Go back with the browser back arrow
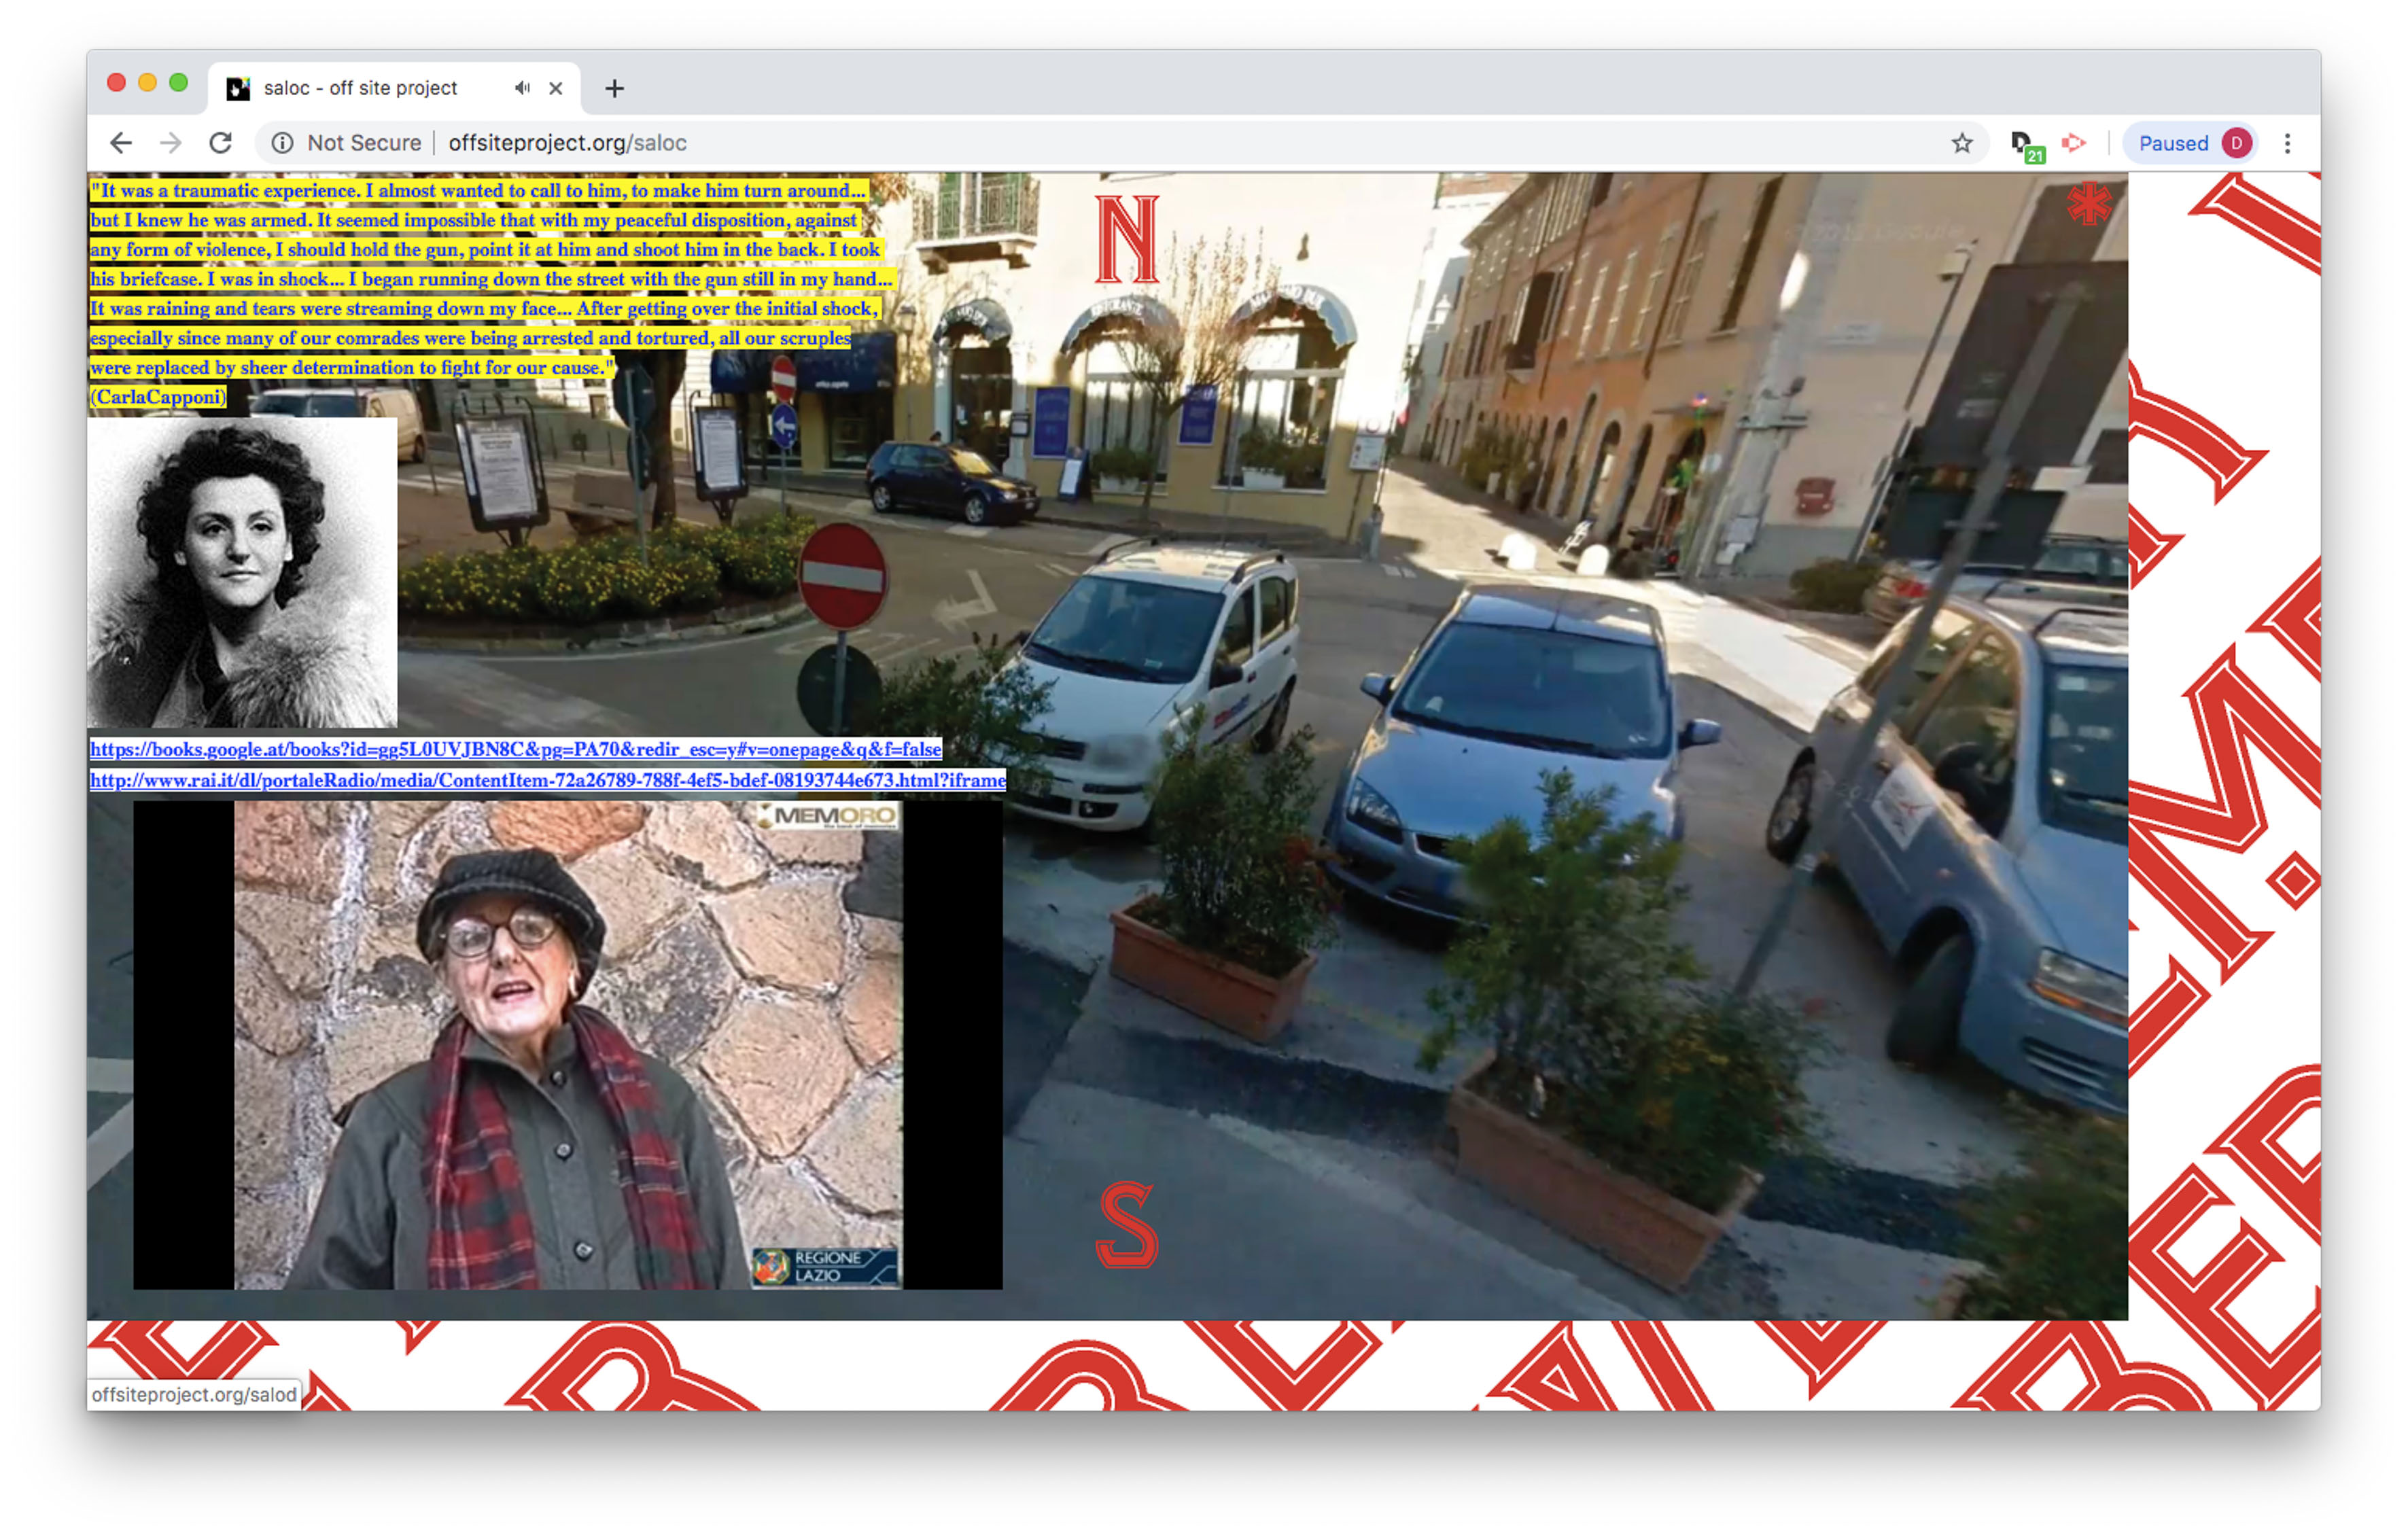This screenshot has width=2408, height=1535. [x=121, y=143]
